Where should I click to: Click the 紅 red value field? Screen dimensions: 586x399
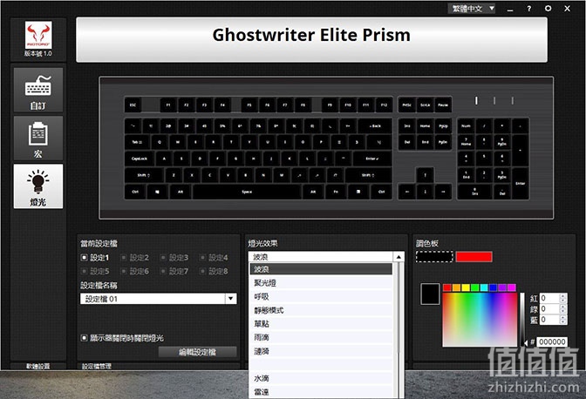point(549,298)
